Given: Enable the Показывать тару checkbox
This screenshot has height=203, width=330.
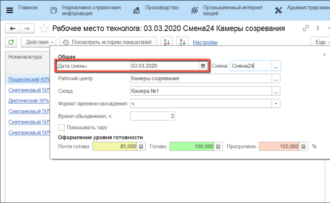Looking at the screenshot, I should coord(62,128).
